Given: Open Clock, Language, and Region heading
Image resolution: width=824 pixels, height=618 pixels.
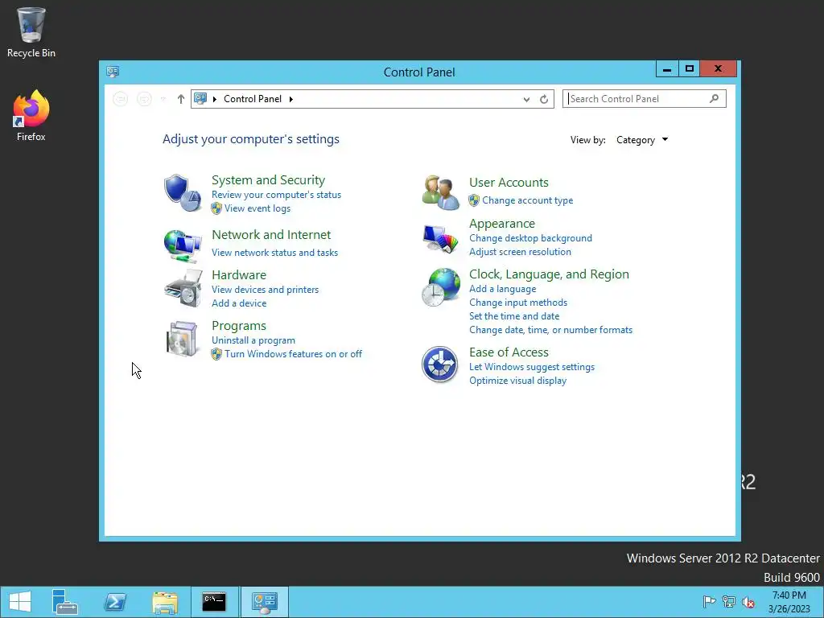Looking at the screenshot, I should pyautogui.click(x=549, y=274).
